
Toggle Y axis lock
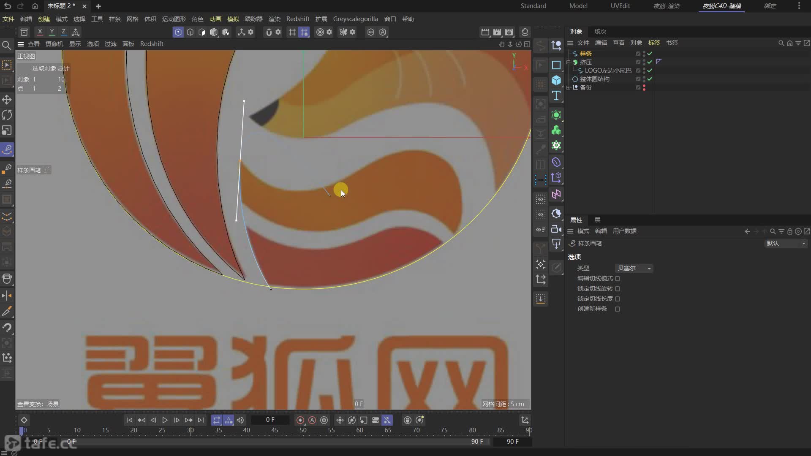52,32
